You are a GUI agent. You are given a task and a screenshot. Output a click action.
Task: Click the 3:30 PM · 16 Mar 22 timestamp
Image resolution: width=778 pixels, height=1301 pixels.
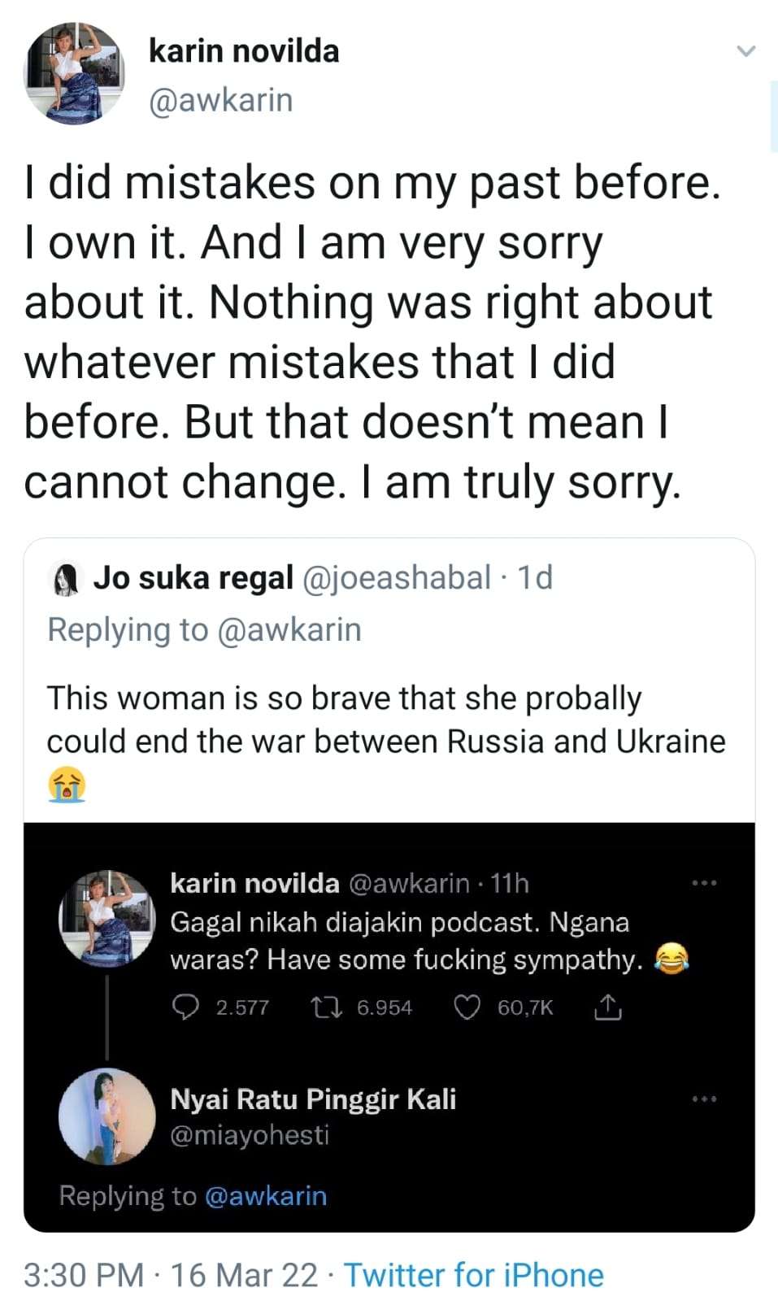[x=171, y=1275]
